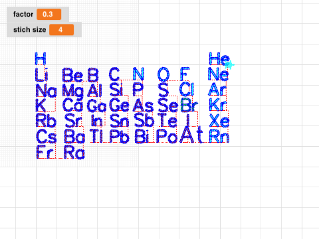
Task: Click the stitched "H" hydrogen symbol
Action: click(x=41, y=58)
